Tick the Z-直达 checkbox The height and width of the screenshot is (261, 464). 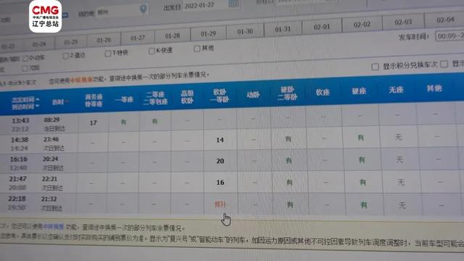click(66, 56)
